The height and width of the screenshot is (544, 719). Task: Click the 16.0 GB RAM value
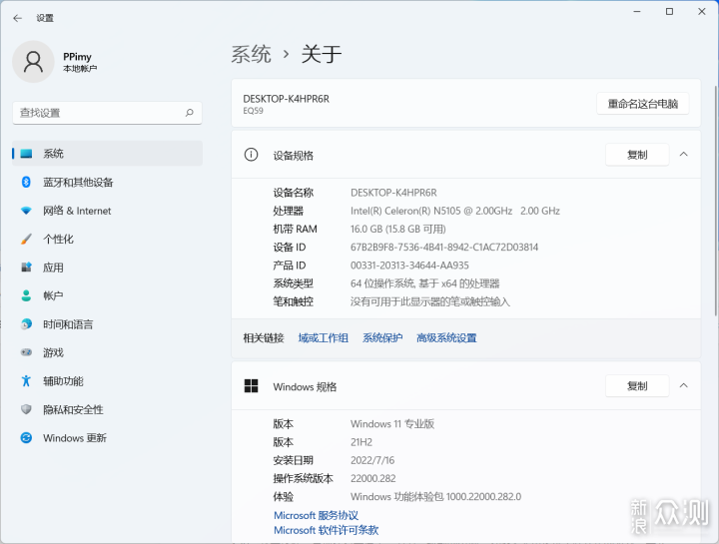(x=398, y=229)
